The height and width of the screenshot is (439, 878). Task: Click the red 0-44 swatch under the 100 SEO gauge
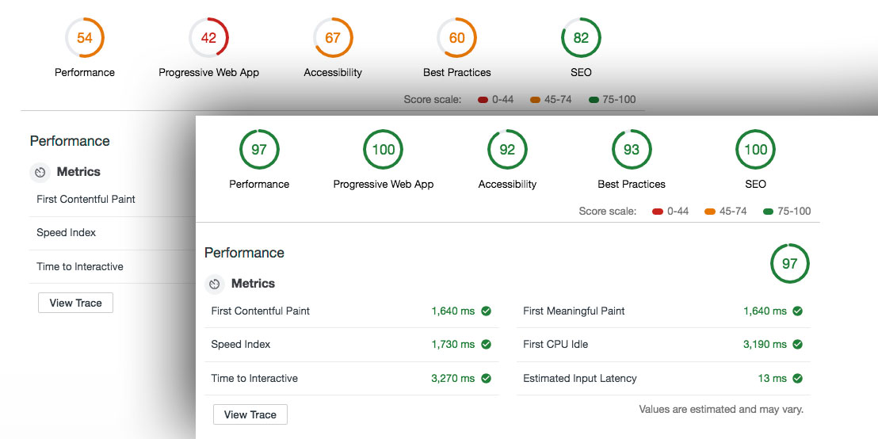[657, 212]
